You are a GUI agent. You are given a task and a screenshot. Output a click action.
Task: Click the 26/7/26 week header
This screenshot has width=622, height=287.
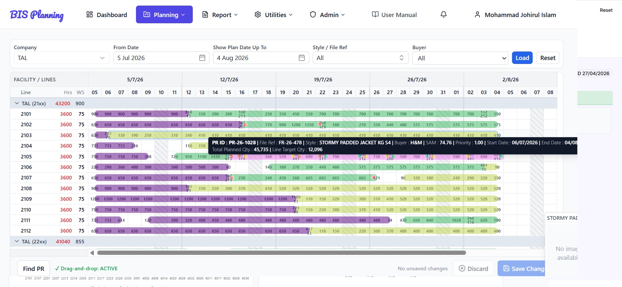417,79
